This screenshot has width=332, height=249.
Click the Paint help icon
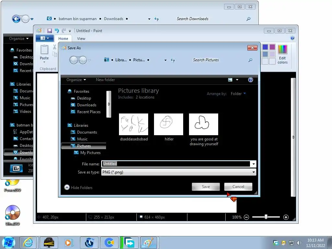pyautogui.click(x=292, y=38)
